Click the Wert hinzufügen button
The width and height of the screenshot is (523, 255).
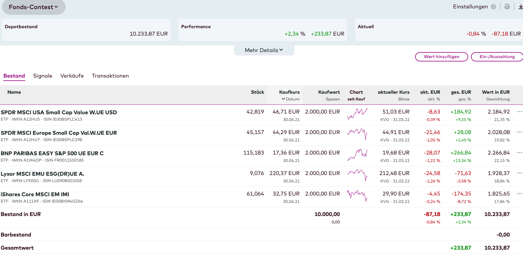(x=441, y=57)
